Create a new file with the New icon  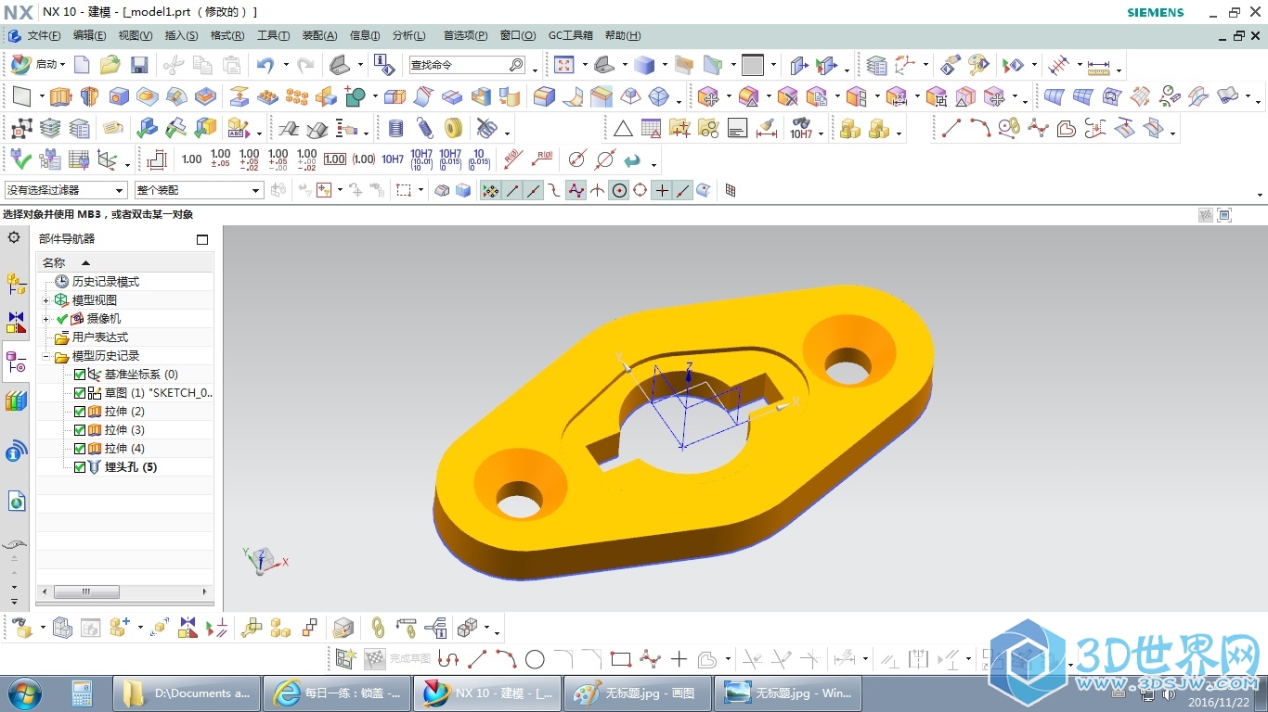point(82,65)
